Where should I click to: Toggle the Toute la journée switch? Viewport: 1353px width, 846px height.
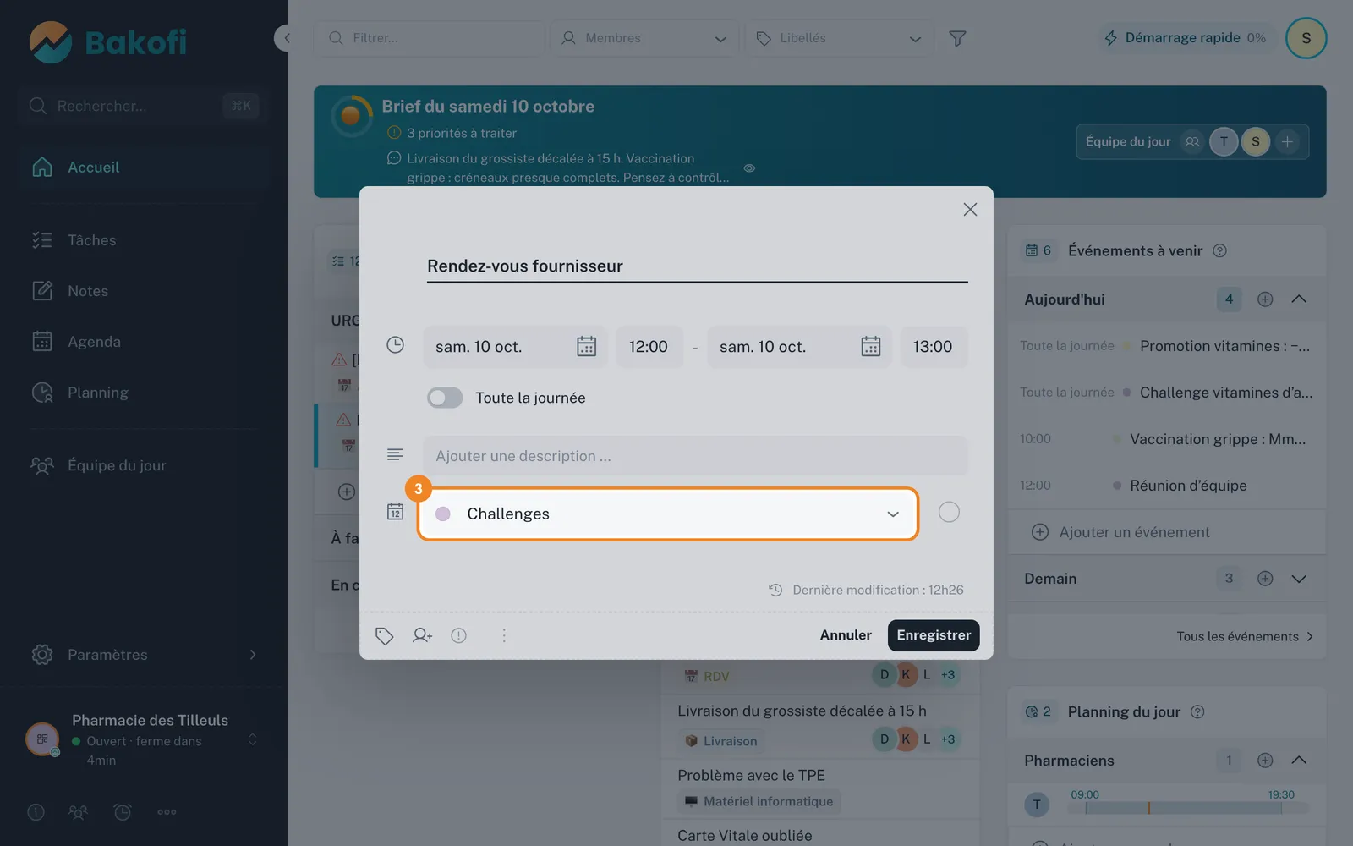(445, 398)
